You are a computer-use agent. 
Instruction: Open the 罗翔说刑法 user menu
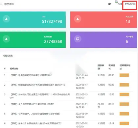[x=130, y=4]
